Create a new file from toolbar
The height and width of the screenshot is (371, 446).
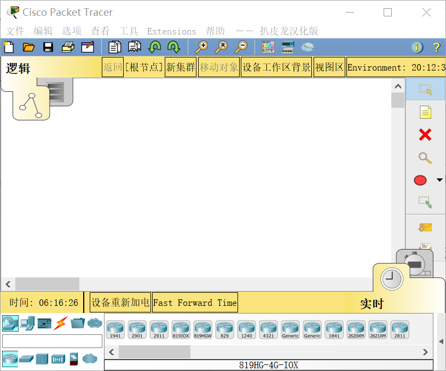click(x=9, y=47)
